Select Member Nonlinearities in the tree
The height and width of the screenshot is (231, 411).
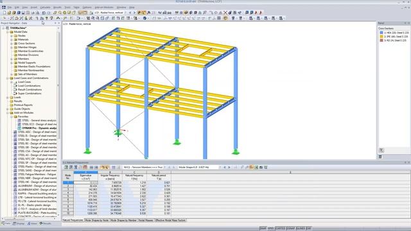tap(31, 70)
